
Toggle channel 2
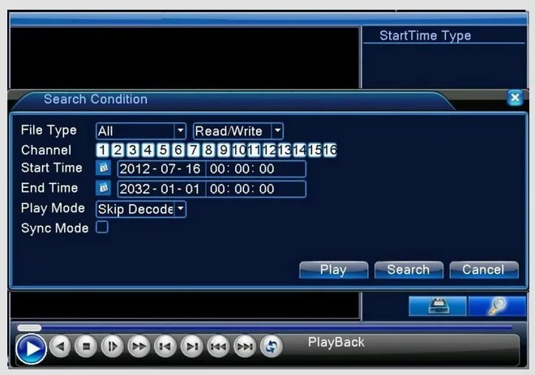[118, 150]
